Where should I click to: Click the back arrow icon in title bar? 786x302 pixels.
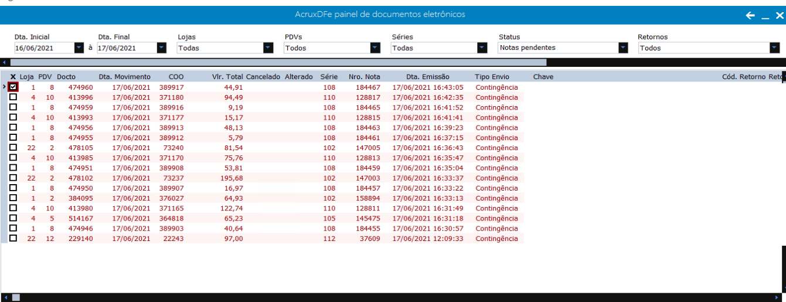(750, 16)
